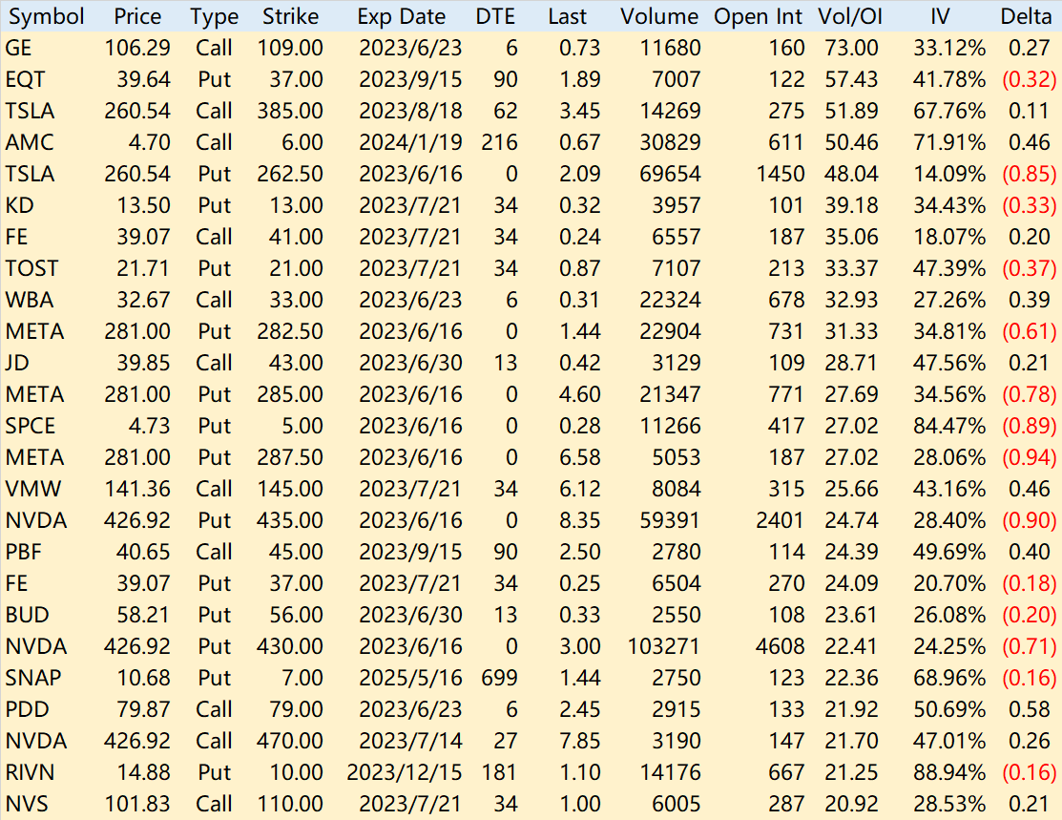Click the Type column header

coord(214,16)
